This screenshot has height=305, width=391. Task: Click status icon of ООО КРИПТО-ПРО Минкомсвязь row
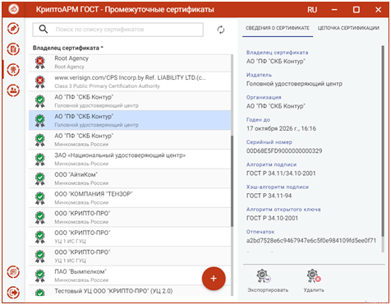(40, 218)
